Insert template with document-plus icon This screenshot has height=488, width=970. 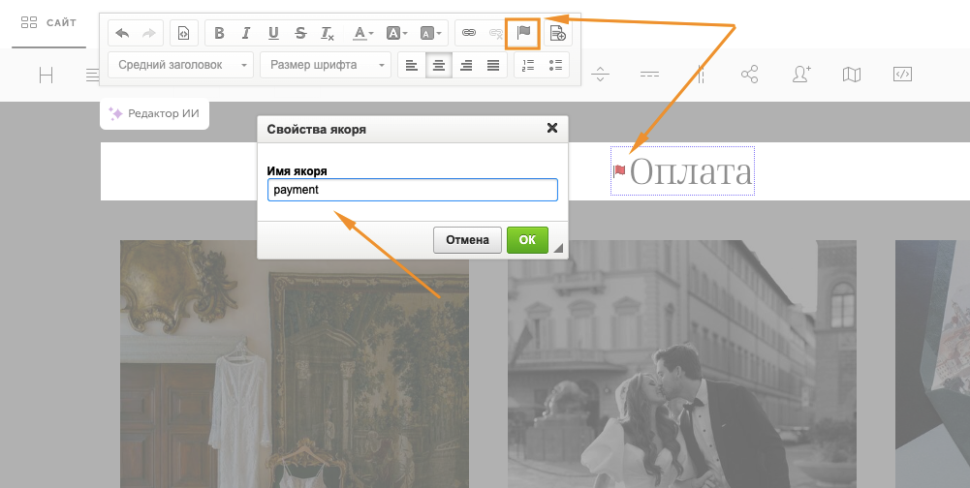coord(558,33)
